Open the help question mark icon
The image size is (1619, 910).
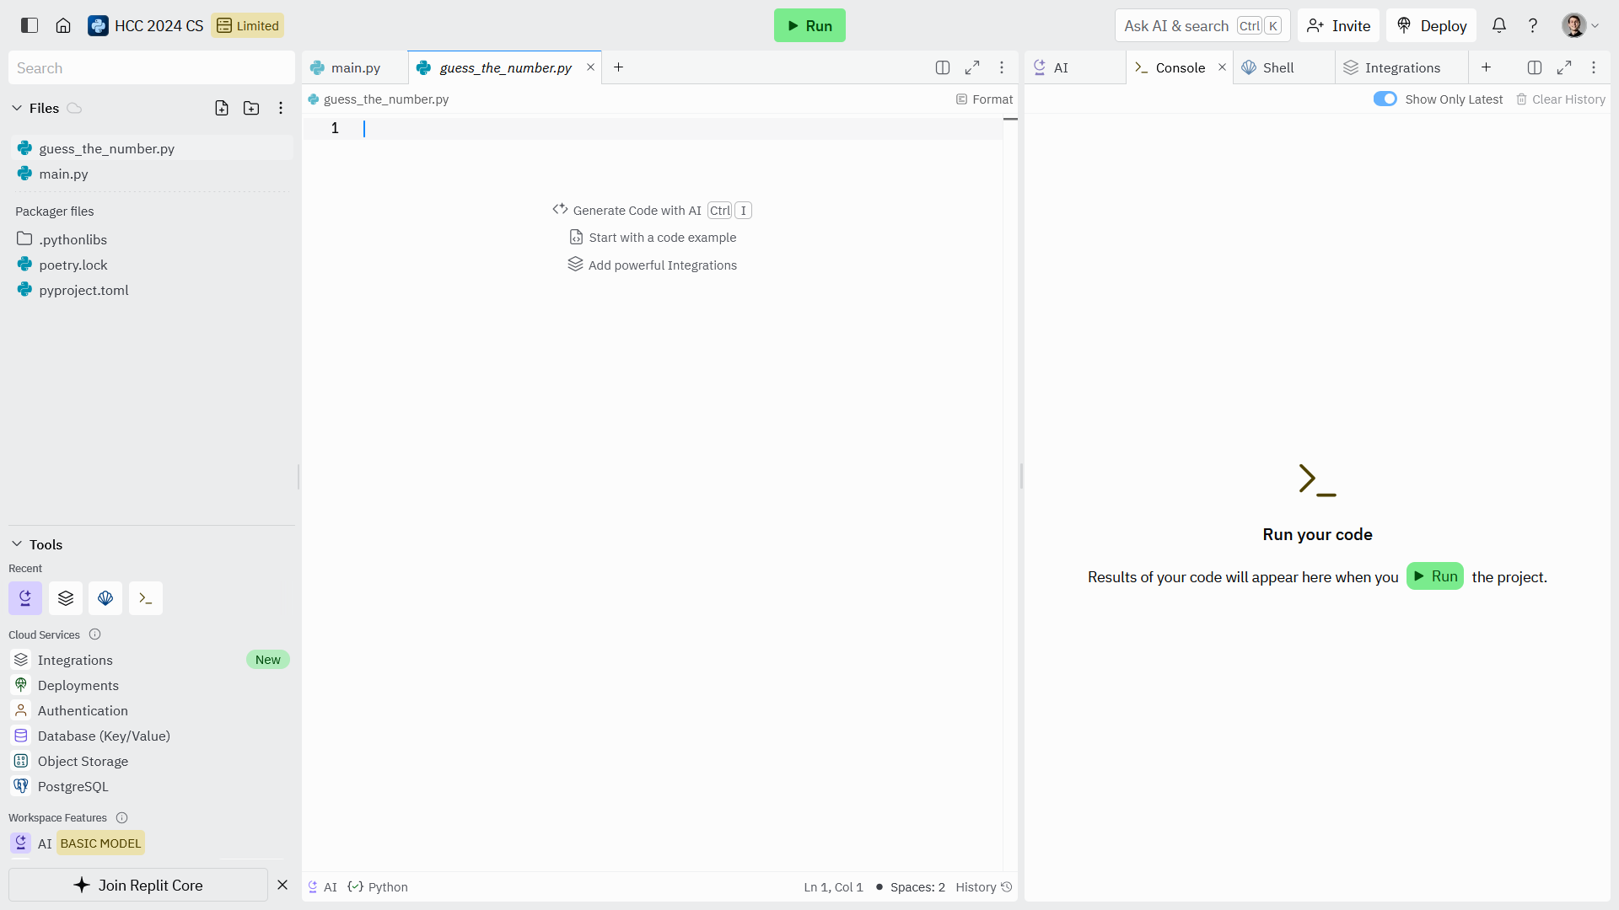(x=1532, y=25)
